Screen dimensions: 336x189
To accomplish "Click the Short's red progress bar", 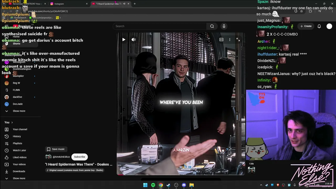I will click(120, 174).
